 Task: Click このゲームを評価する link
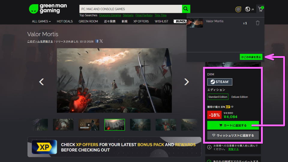[x=40, y=41]
